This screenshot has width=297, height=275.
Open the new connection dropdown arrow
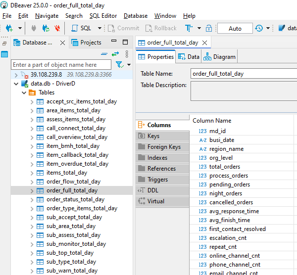pyautogui.click(x=20, y=28)
